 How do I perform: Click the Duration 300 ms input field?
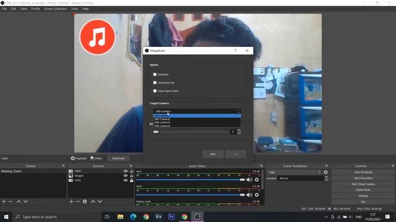[301, 178]
